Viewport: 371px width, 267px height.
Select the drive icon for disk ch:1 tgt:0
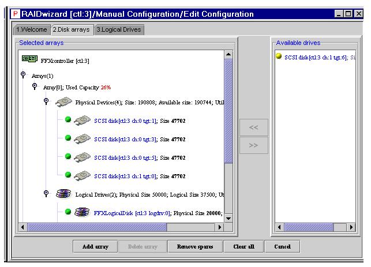pos(82,176)
